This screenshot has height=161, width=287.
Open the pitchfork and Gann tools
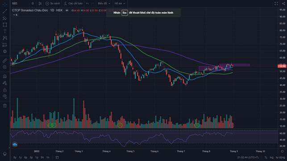[x=5, y=18]
